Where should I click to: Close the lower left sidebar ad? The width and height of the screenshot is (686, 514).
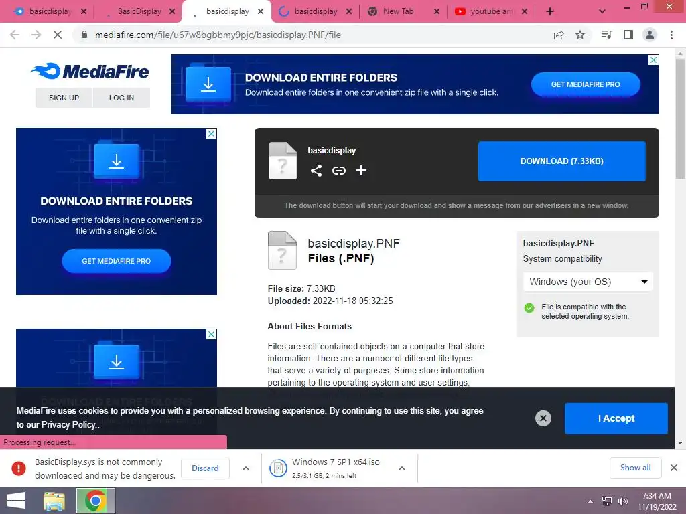pyautogui.click(x=211, y=334)
